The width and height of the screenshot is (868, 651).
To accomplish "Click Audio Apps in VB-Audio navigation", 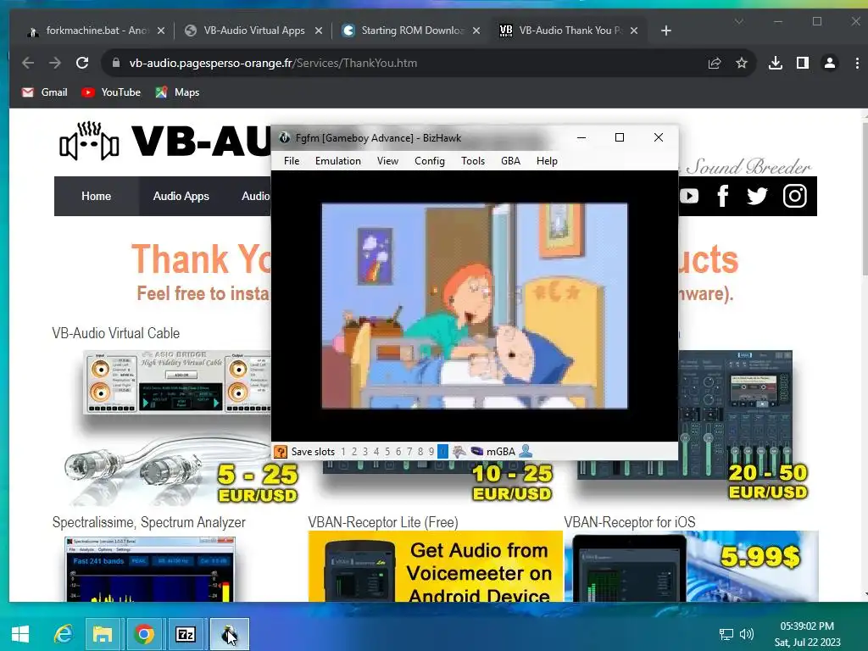I will 181,196.
